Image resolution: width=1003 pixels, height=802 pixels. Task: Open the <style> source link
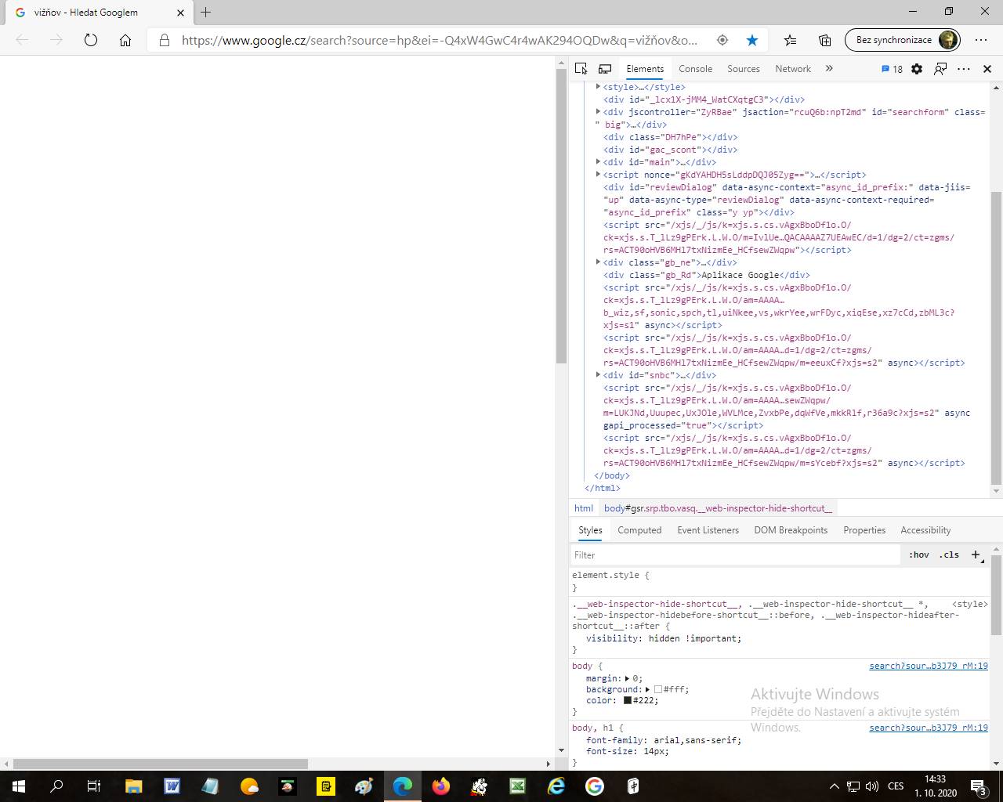[970, 604]
